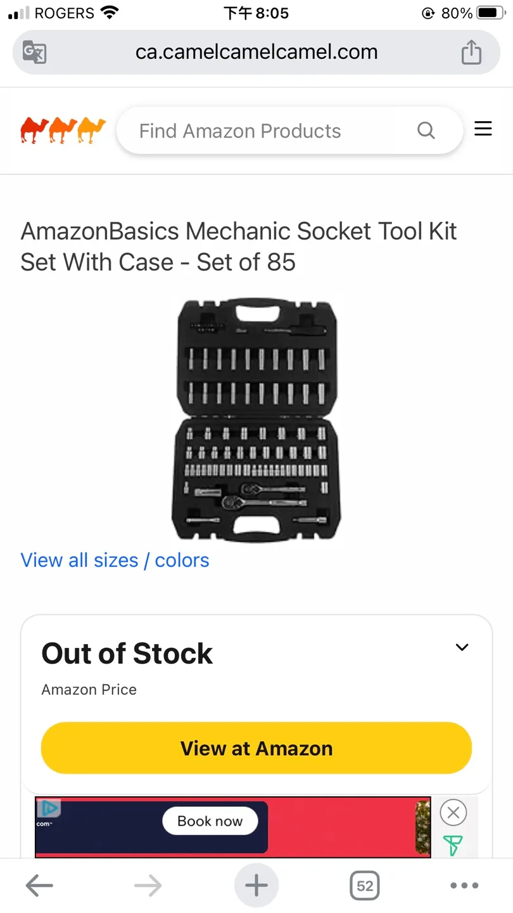The width and height of the screenshot is (513, 913).
Task: Dismiss the Book now advertisement
Action: click(x=453, y=812)
